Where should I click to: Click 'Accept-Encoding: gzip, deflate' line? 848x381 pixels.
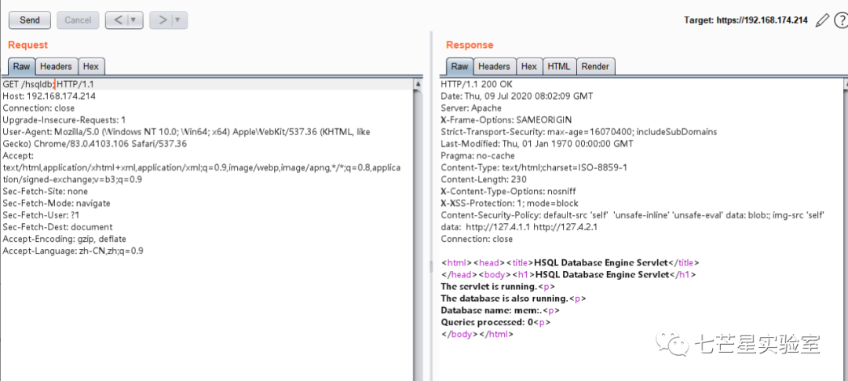[x=64, y=240]
